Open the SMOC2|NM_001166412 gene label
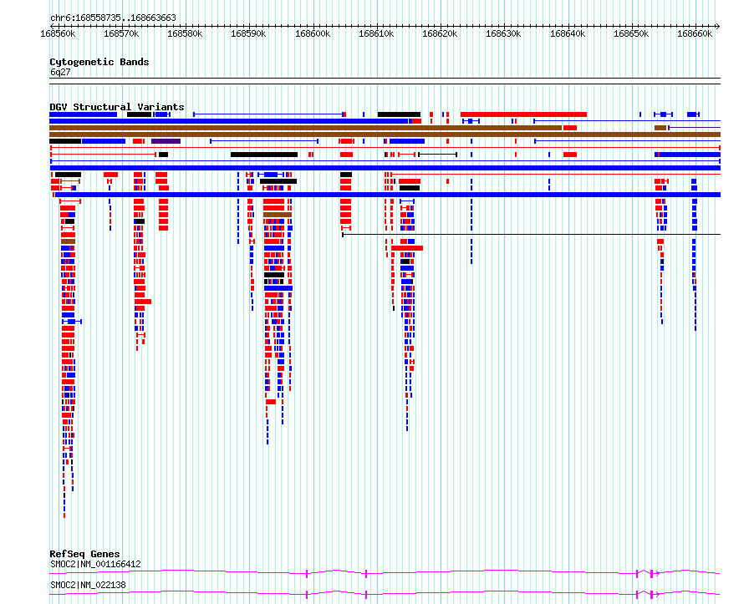Viewport: 744px width, 604px height. point(95,564)
